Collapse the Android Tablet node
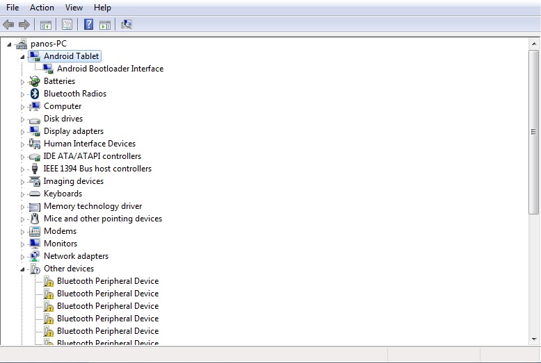541x363 pixels. 22,56
